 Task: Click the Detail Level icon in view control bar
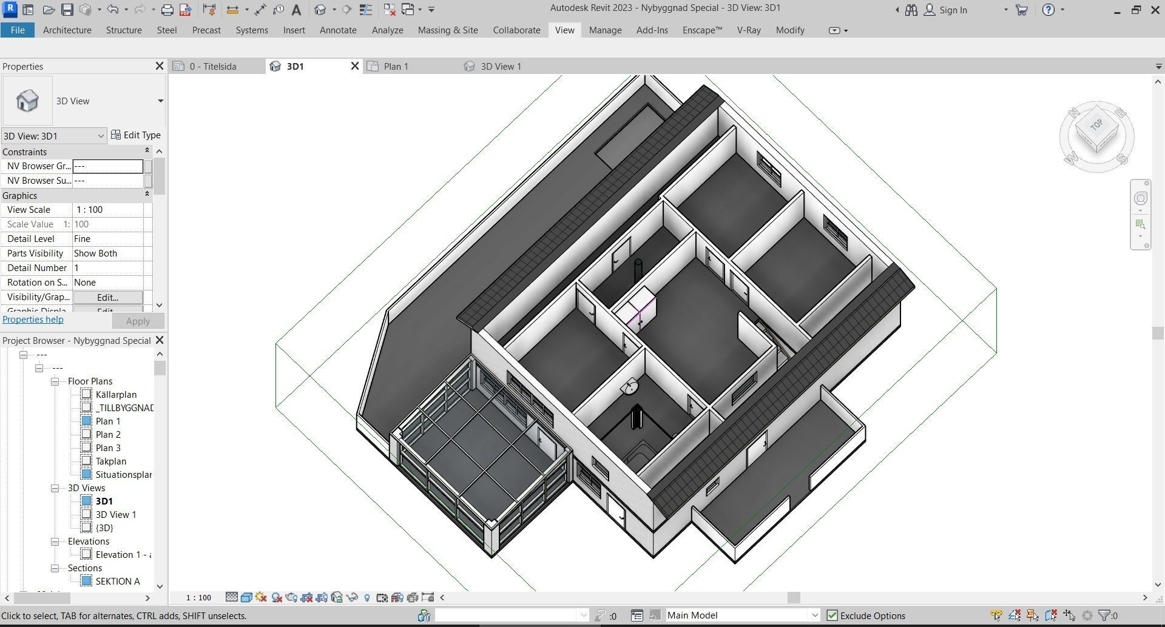point(231,597)
